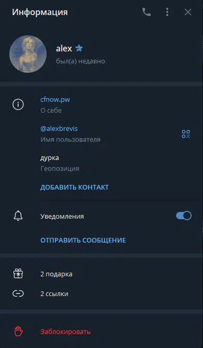
Task: Start a voice call with alex
Action: coord(147,12)
